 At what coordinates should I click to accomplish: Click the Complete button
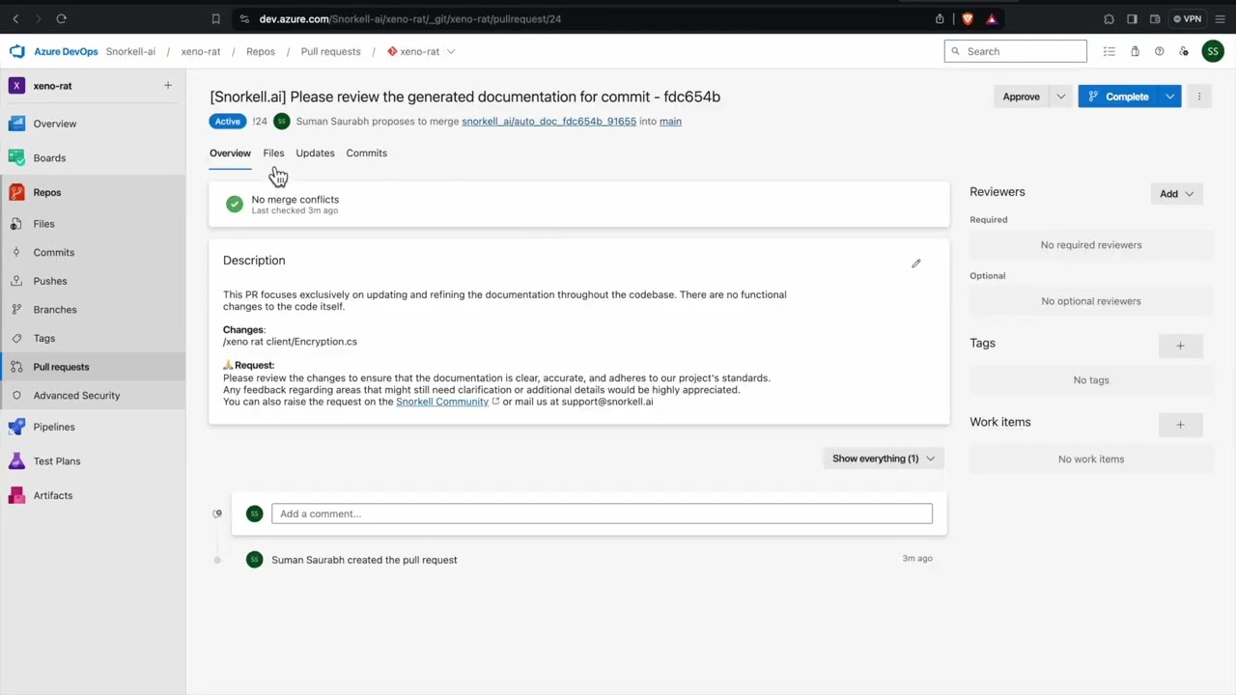(1119, 97)
